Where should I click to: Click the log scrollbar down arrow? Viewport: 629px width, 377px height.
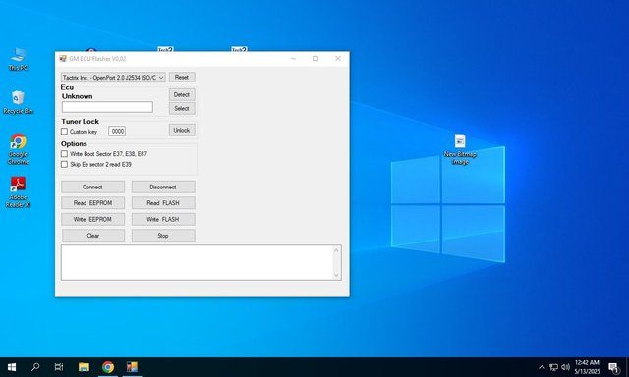tap(336, 275)
